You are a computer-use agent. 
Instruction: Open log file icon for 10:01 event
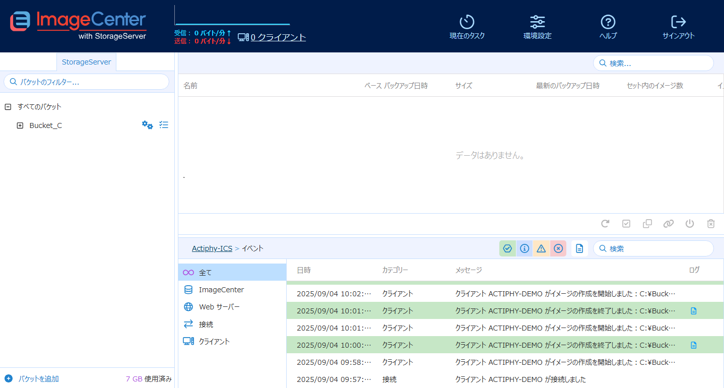(x=693, y=311)
